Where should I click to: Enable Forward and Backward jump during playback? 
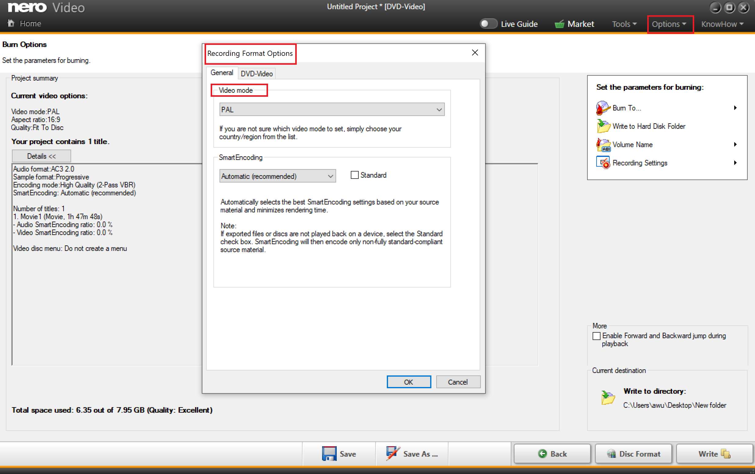[596, 336]
